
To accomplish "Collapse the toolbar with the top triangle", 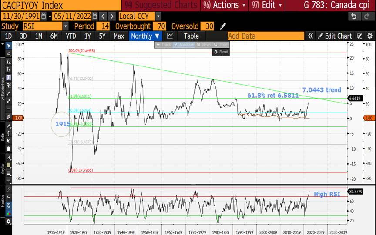I will (x=3, y=44).
